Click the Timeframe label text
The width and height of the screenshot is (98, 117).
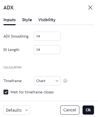pyautogui.click(x=13, y=81)
